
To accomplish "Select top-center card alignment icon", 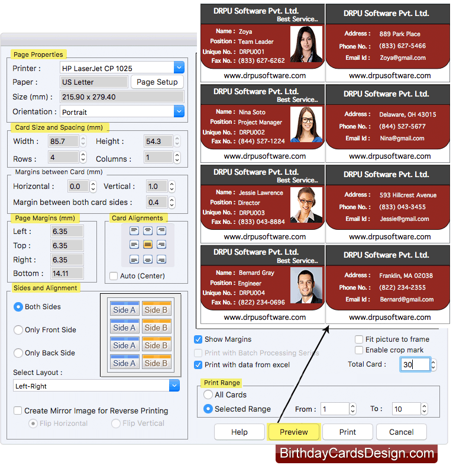I will (148, 230).
